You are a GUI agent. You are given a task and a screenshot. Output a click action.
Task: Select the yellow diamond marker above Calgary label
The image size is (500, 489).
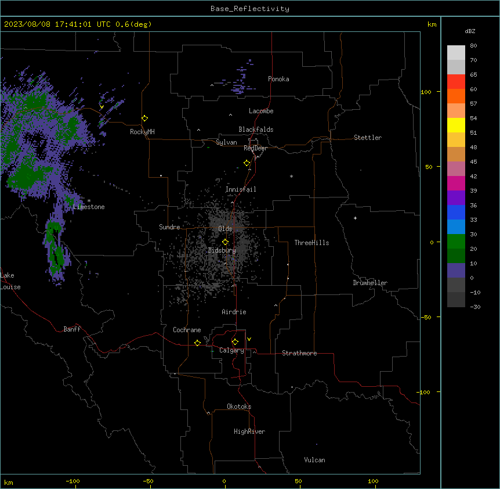[x=235, y=342]
